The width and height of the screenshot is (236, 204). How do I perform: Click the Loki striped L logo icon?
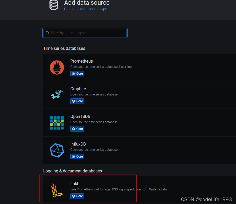(x=57, y=190)
